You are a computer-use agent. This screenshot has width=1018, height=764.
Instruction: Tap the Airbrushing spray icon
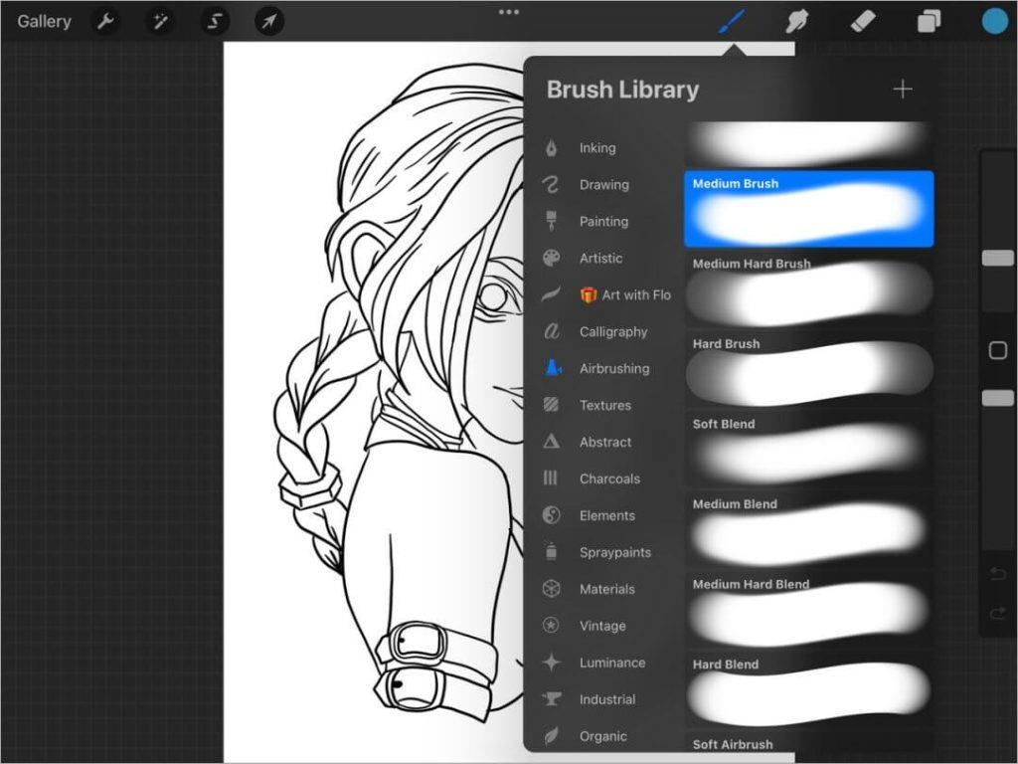[553, 368]
